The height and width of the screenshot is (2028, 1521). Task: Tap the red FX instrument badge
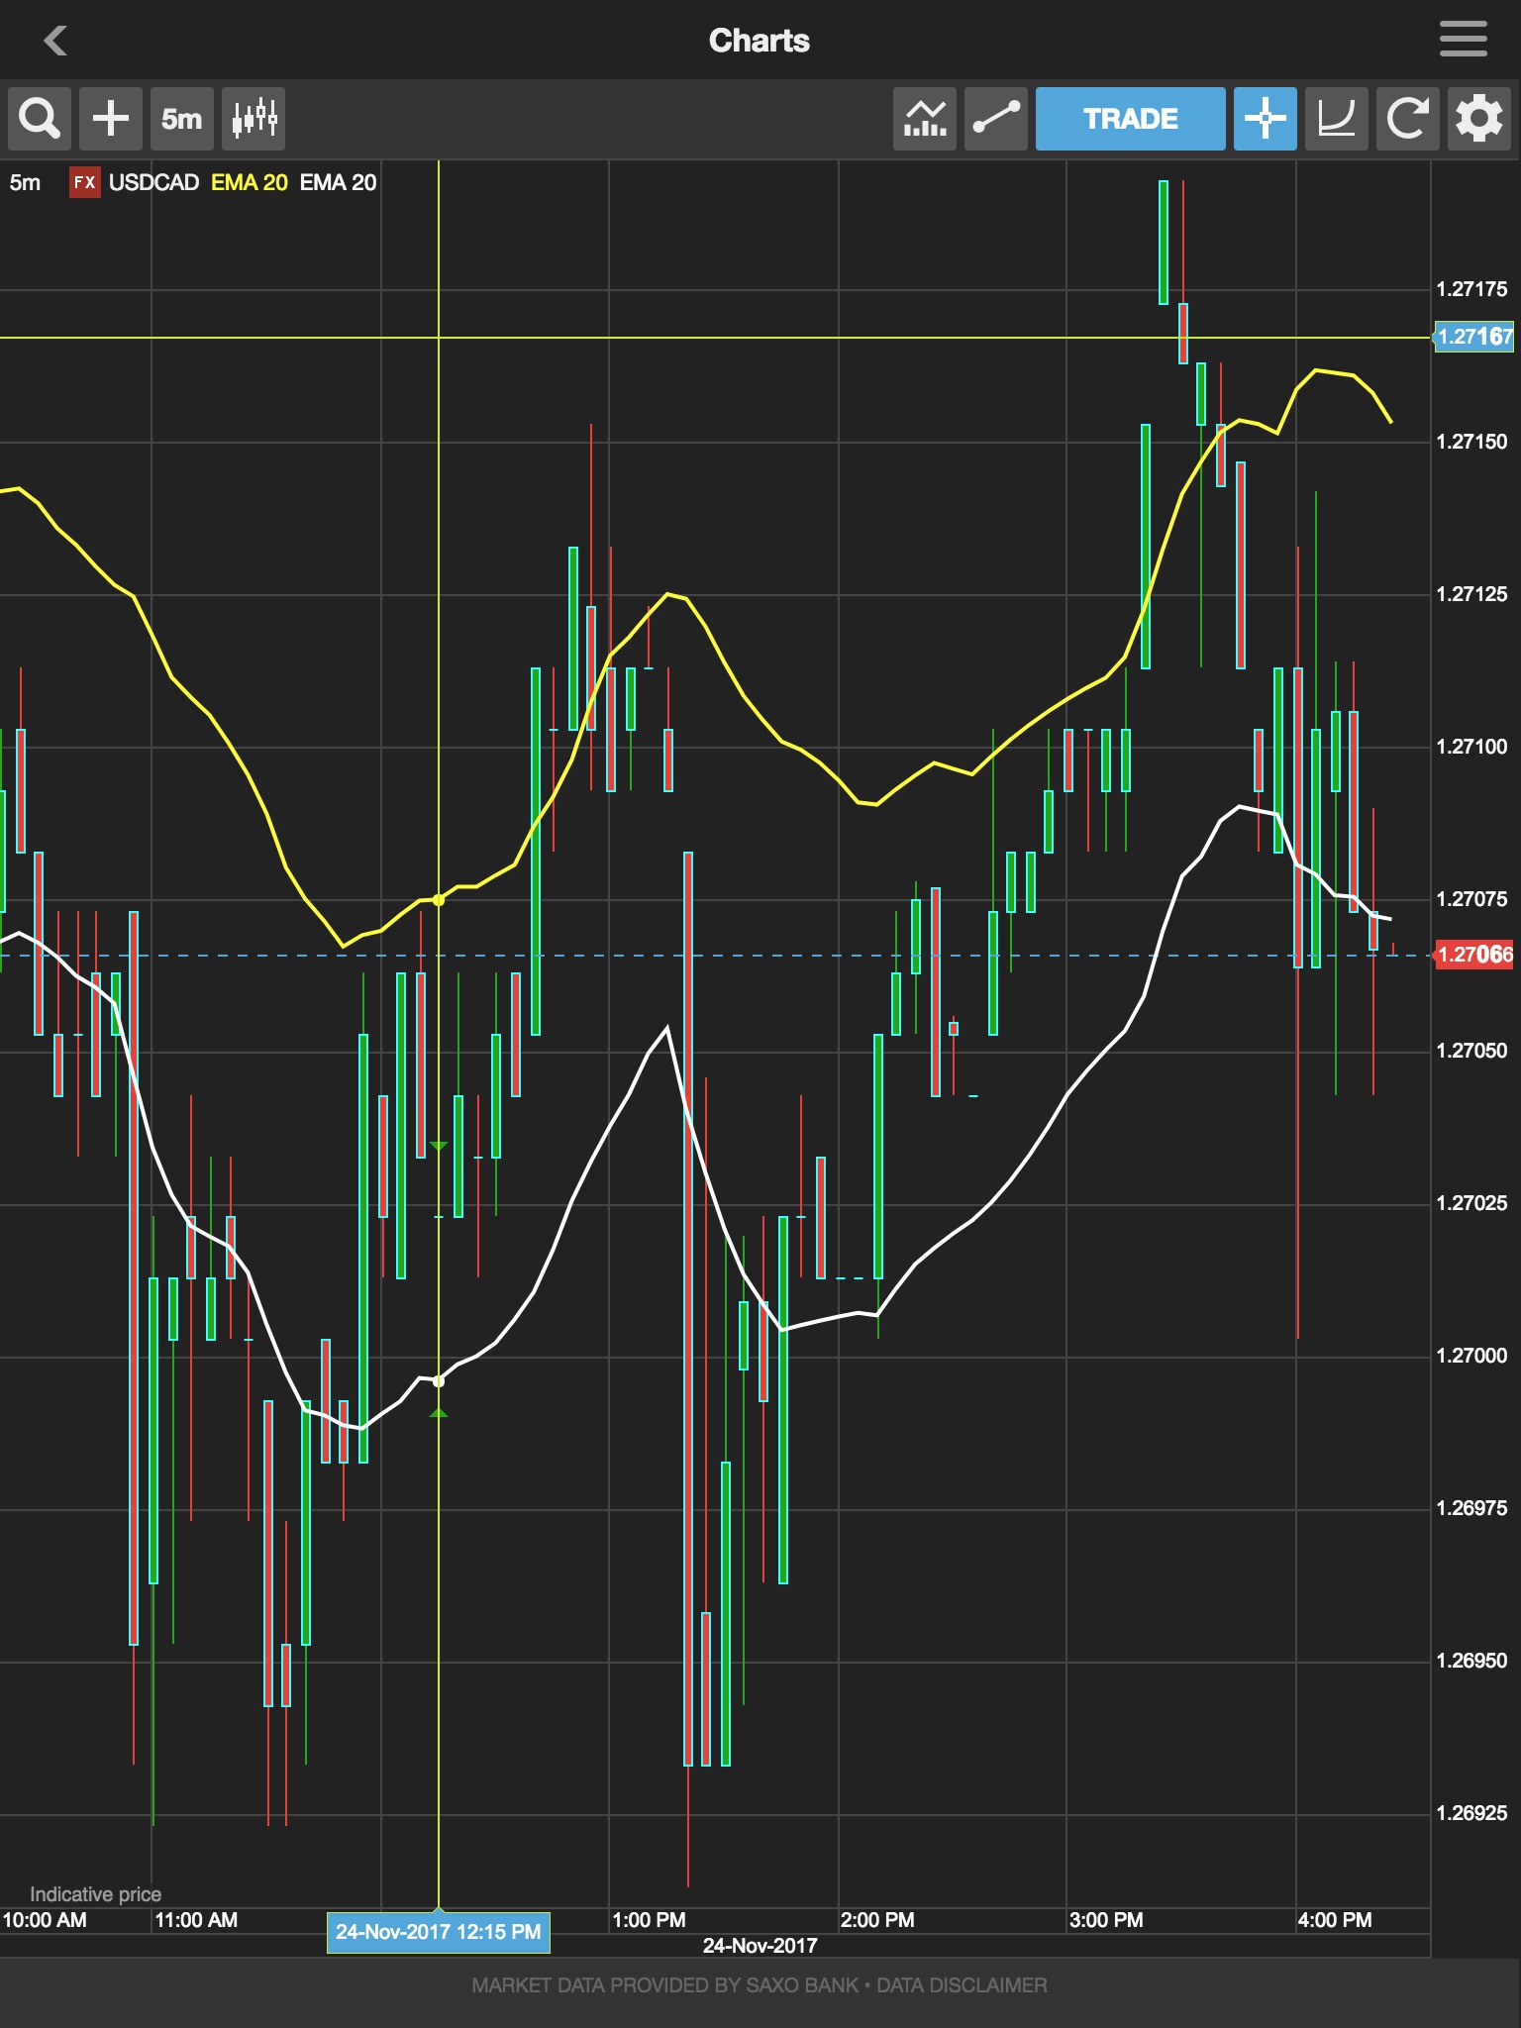click(85, 182)
